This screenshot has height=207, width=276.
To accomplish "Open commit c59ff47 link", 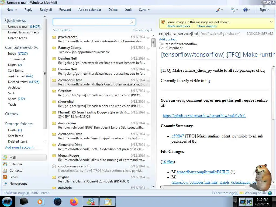I will click(178, 136).
